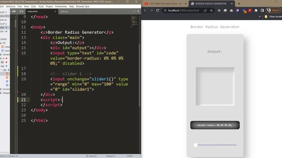Open the Other bookmarks folder
The width and height of the screenshot is (282, 158).
tap(273, 17)
